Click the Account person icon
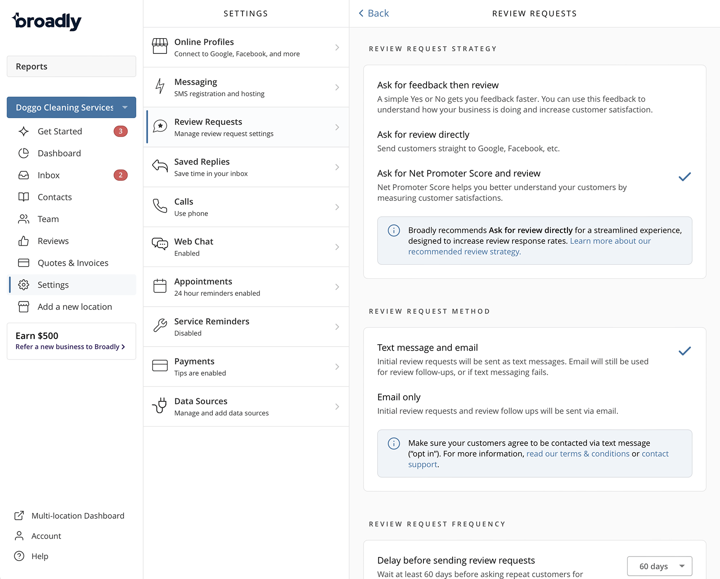 coord(19,536)
